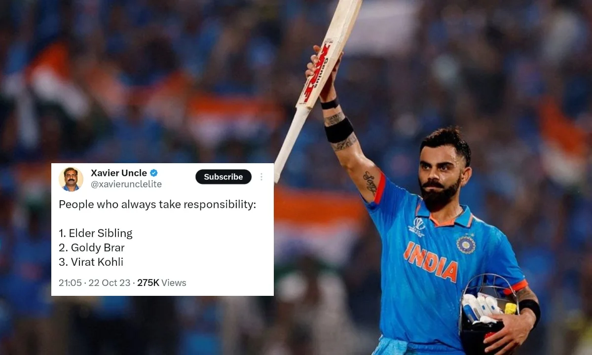Click the '2. Goldy Brar' line
The image size is (592, 355).
(x=92, y=248)
